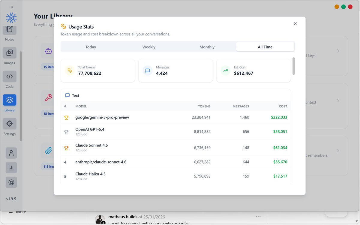
Task: Click the 18 items badge
Action: pos(48,114)
